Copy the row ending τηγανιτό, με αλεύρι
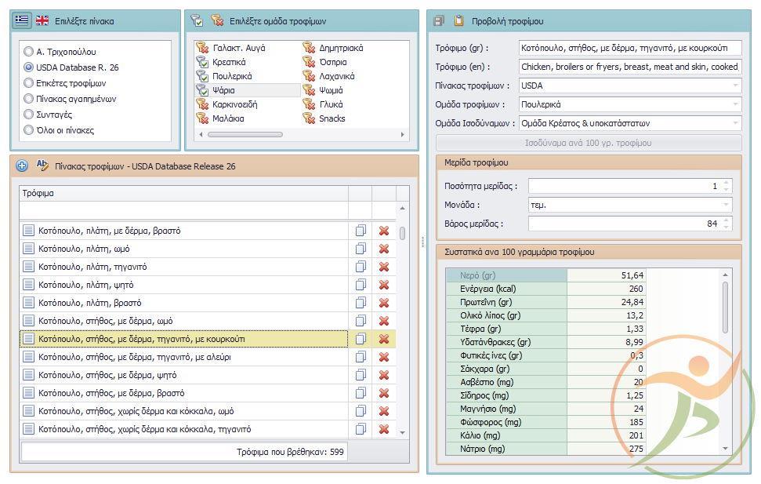 point(361,357)
